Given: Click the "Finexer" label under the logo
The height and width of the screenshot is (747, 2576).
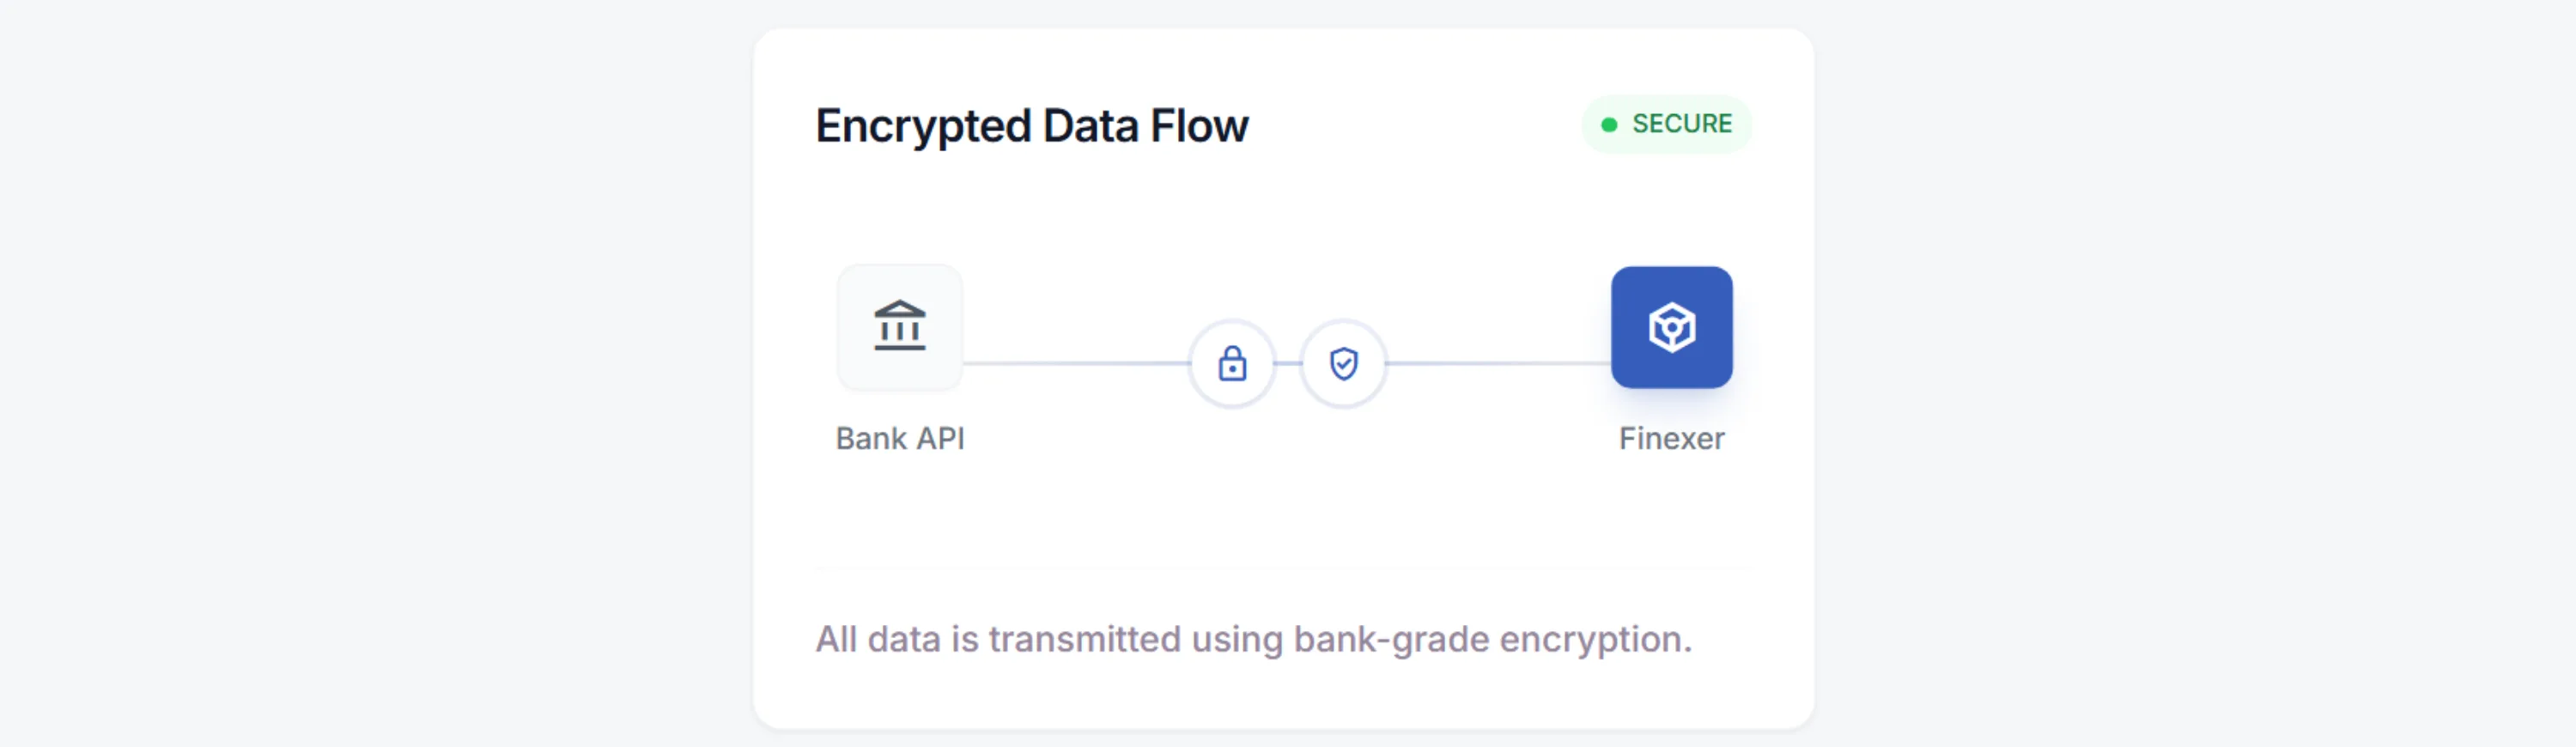Looking at the screenshot, I should click(1671, 438).
